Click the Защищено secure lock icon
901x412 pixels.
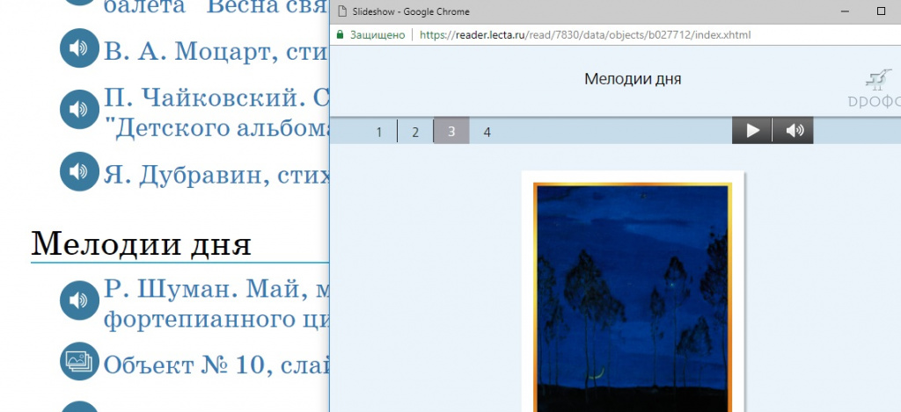coord(340,35)
